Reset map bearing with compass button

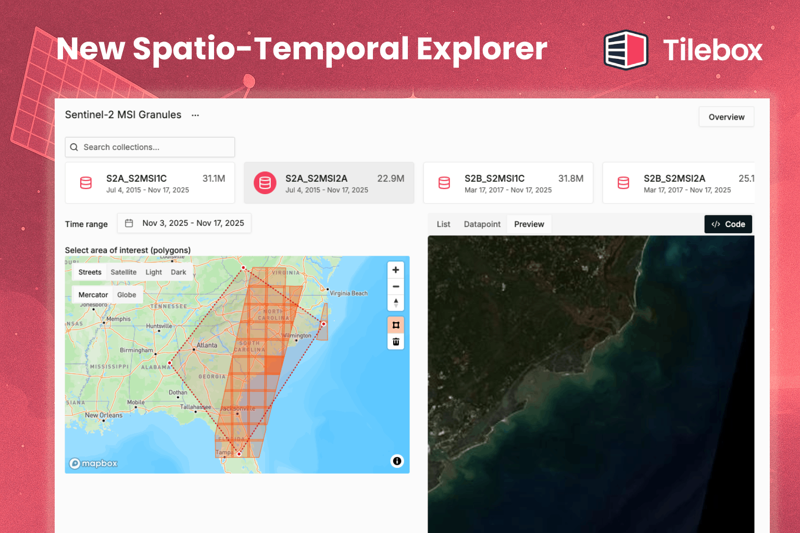396,302
